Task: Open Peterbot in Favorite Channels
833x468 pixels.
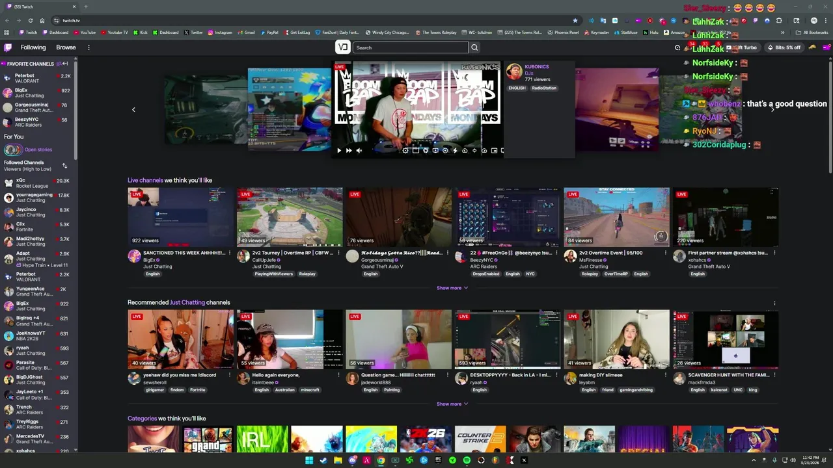Action: [38, 78]
